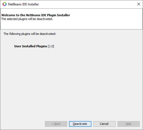Cancel the plugin deactivation
Viewport: 143px width, 130px height.
[104, 124]
